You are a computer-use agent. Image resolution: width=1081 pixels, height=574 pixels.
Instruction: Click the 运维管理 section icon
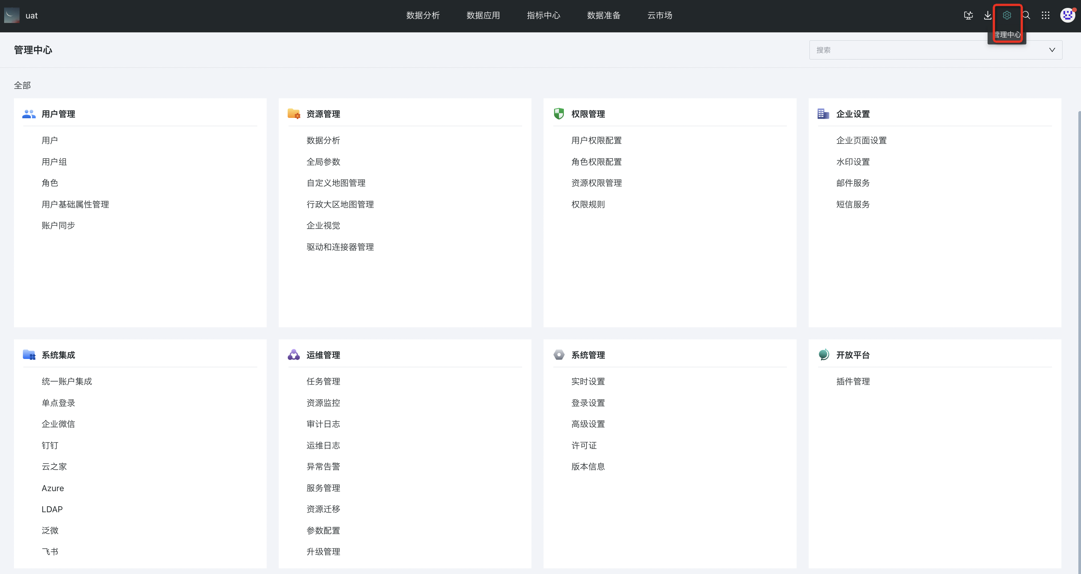tap(293, 355)
